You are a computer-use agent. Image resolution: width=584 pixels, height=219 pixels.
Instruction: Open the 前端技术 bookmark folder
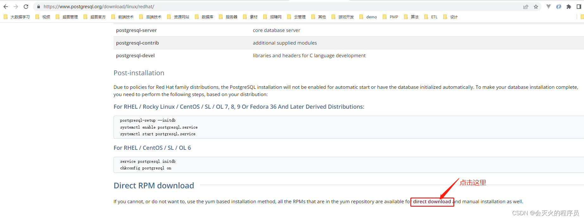coord(122,17)
